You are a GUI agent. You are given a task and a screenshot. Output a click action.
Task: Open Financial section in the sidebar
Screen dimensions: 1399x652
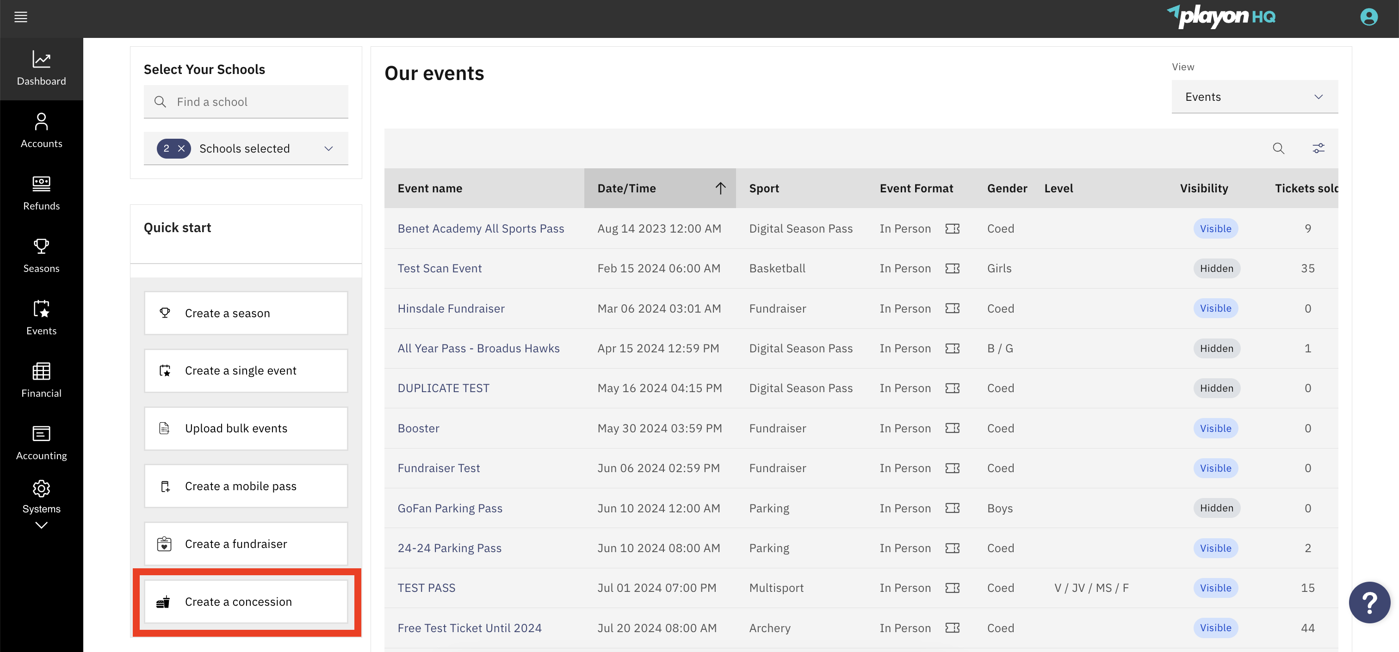point(41,381)
